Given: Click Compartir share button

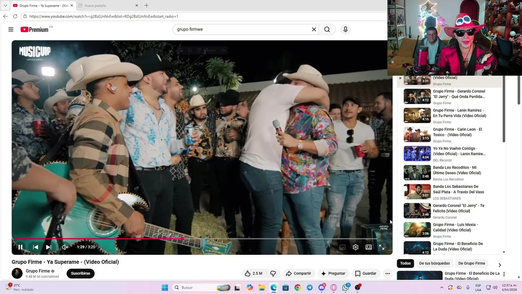Looking at the screenshot, I should pos(298,274).
